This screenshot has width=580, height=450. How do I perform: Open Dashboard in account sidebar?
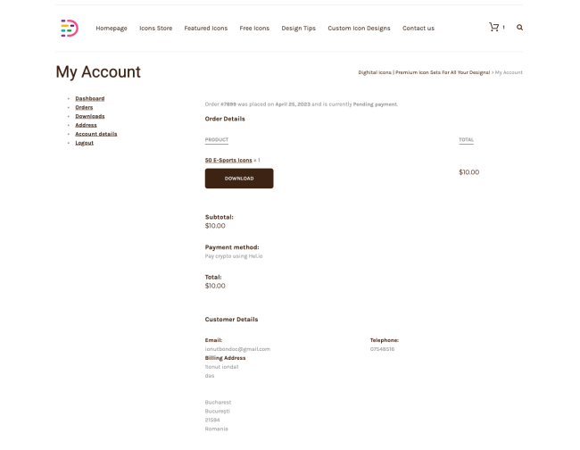coord(89,98)
